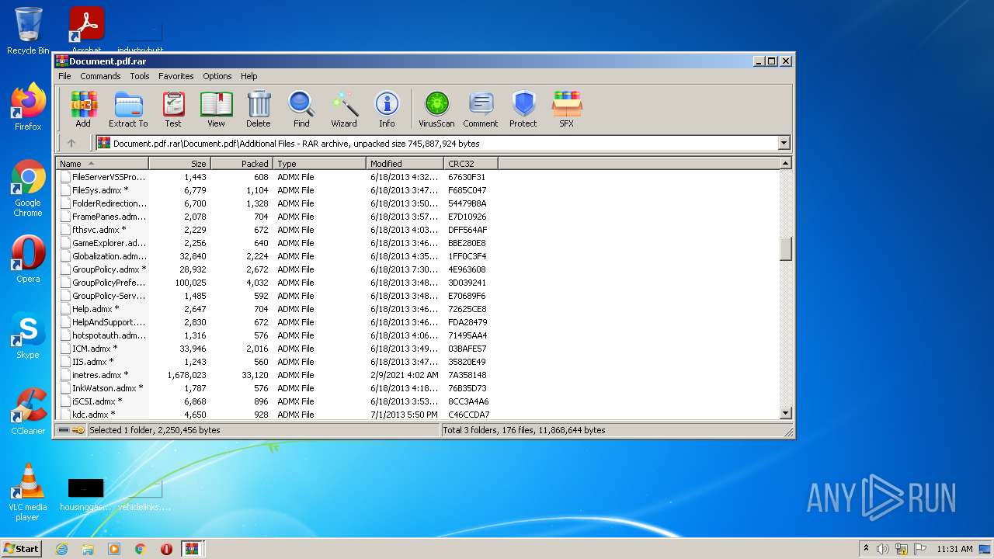
Task: Click the Start button
Action: [x=22, y=549]
